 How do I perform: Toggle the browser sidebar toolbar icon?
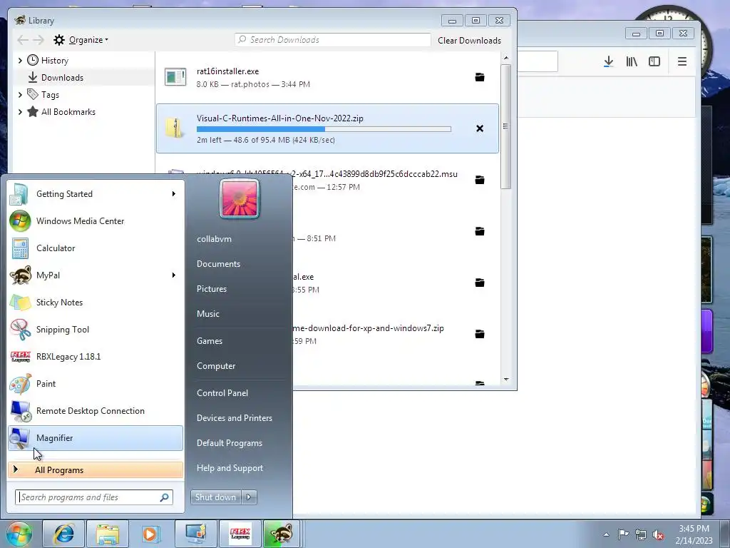[x=654, y=61]
